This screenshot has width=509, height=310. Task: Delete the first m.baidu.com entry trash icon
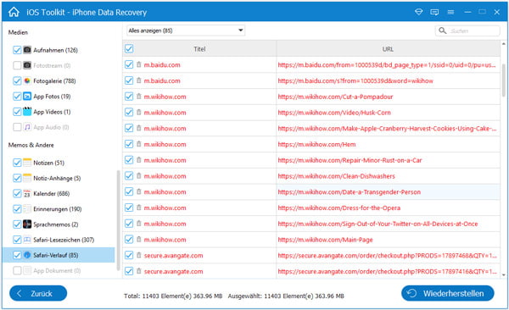[139, 64]
